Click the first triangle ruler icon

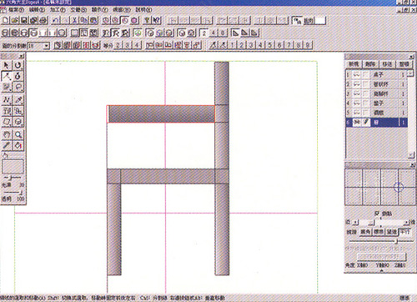pos(235,33)
